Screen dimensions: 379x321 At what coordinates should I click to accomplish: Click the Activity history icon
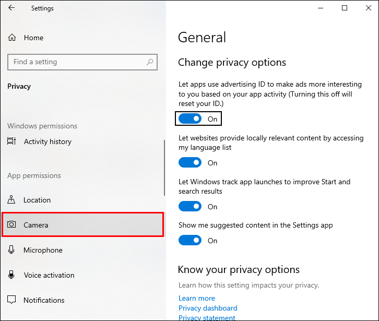pos(11,141)
